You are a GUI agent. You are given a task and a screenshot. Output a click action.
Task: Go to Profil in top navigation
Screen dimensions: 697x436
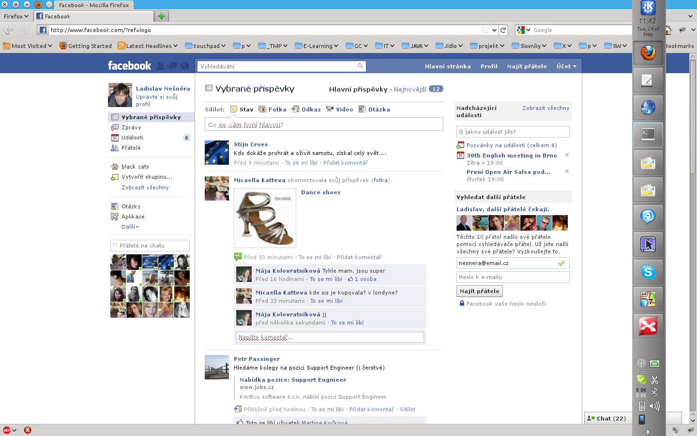click(x=489, y=66)
